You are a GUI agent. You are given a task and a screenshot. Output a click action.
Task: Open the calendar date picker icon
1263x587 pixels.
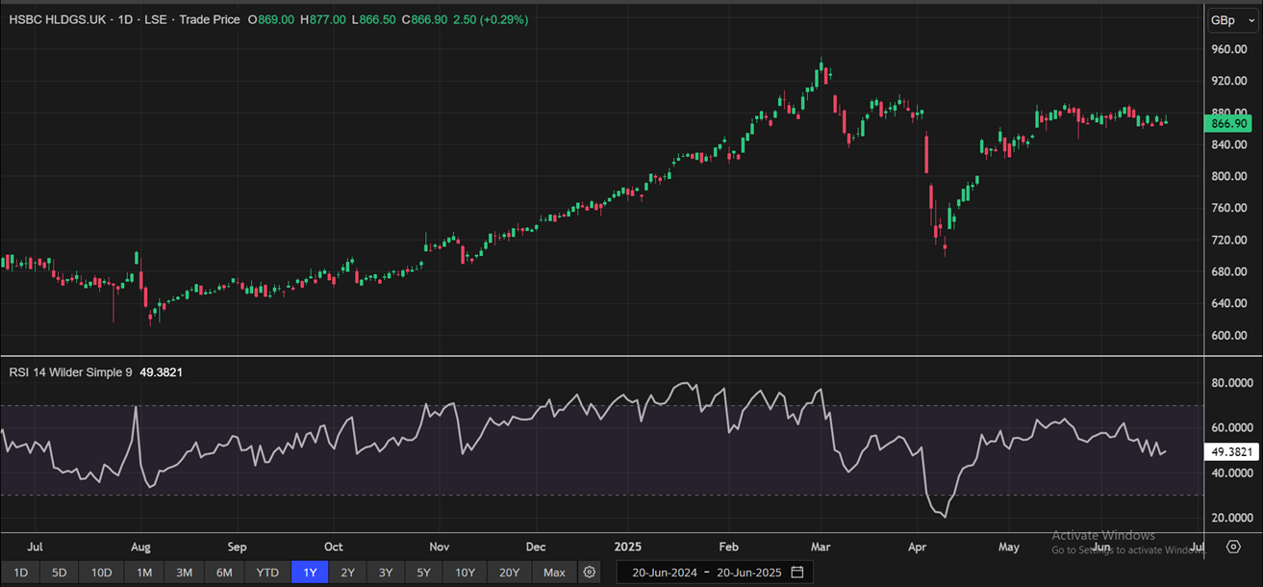[797, 573]
